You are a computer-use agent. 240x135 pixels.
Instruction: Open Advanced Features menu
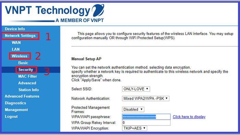(x=22, y=96)
